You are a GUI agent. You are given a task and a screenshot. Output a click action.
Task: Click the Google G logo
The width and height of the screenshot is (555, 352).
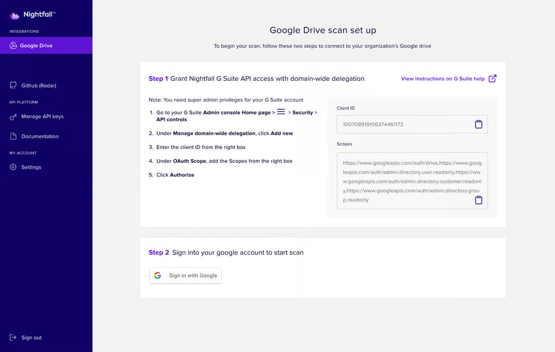pos(158,275)
